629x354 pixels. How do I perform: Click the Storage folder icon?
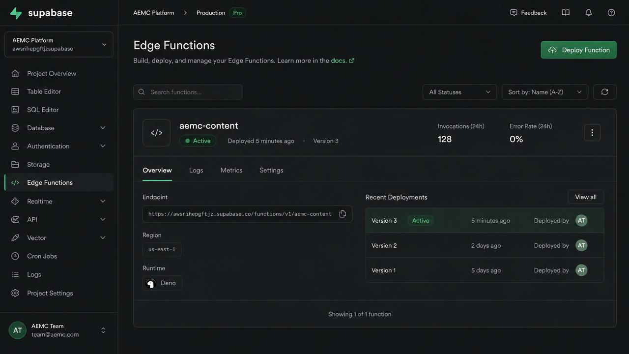[15, 164]
